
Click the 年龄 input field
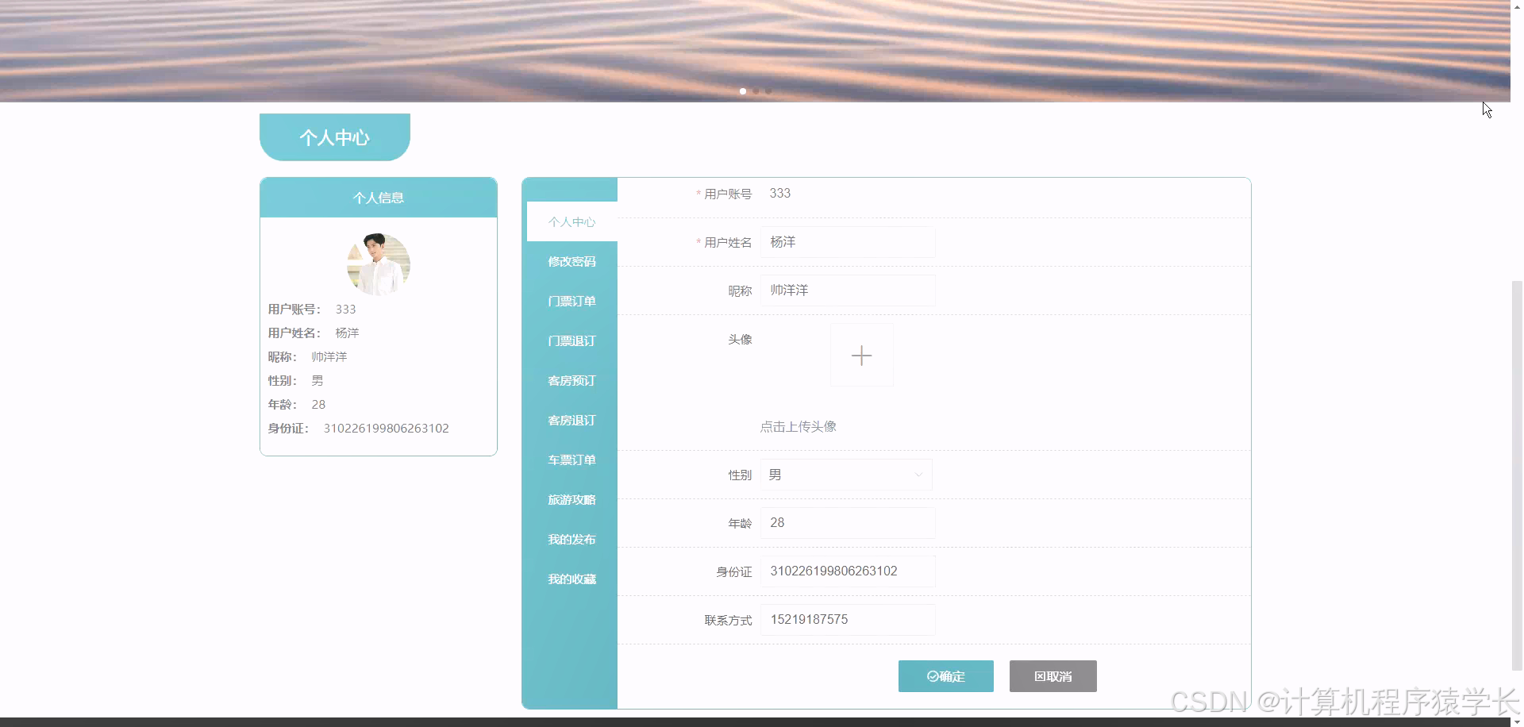848,523
